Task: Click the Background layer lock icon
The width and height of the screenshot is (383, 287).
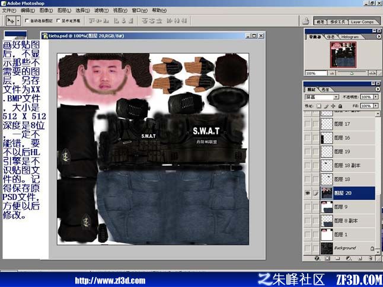Action: [372, 249]
